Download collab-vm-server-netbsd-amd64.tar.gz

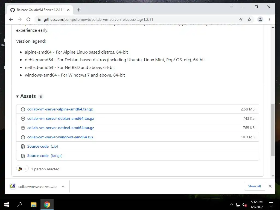60,128
